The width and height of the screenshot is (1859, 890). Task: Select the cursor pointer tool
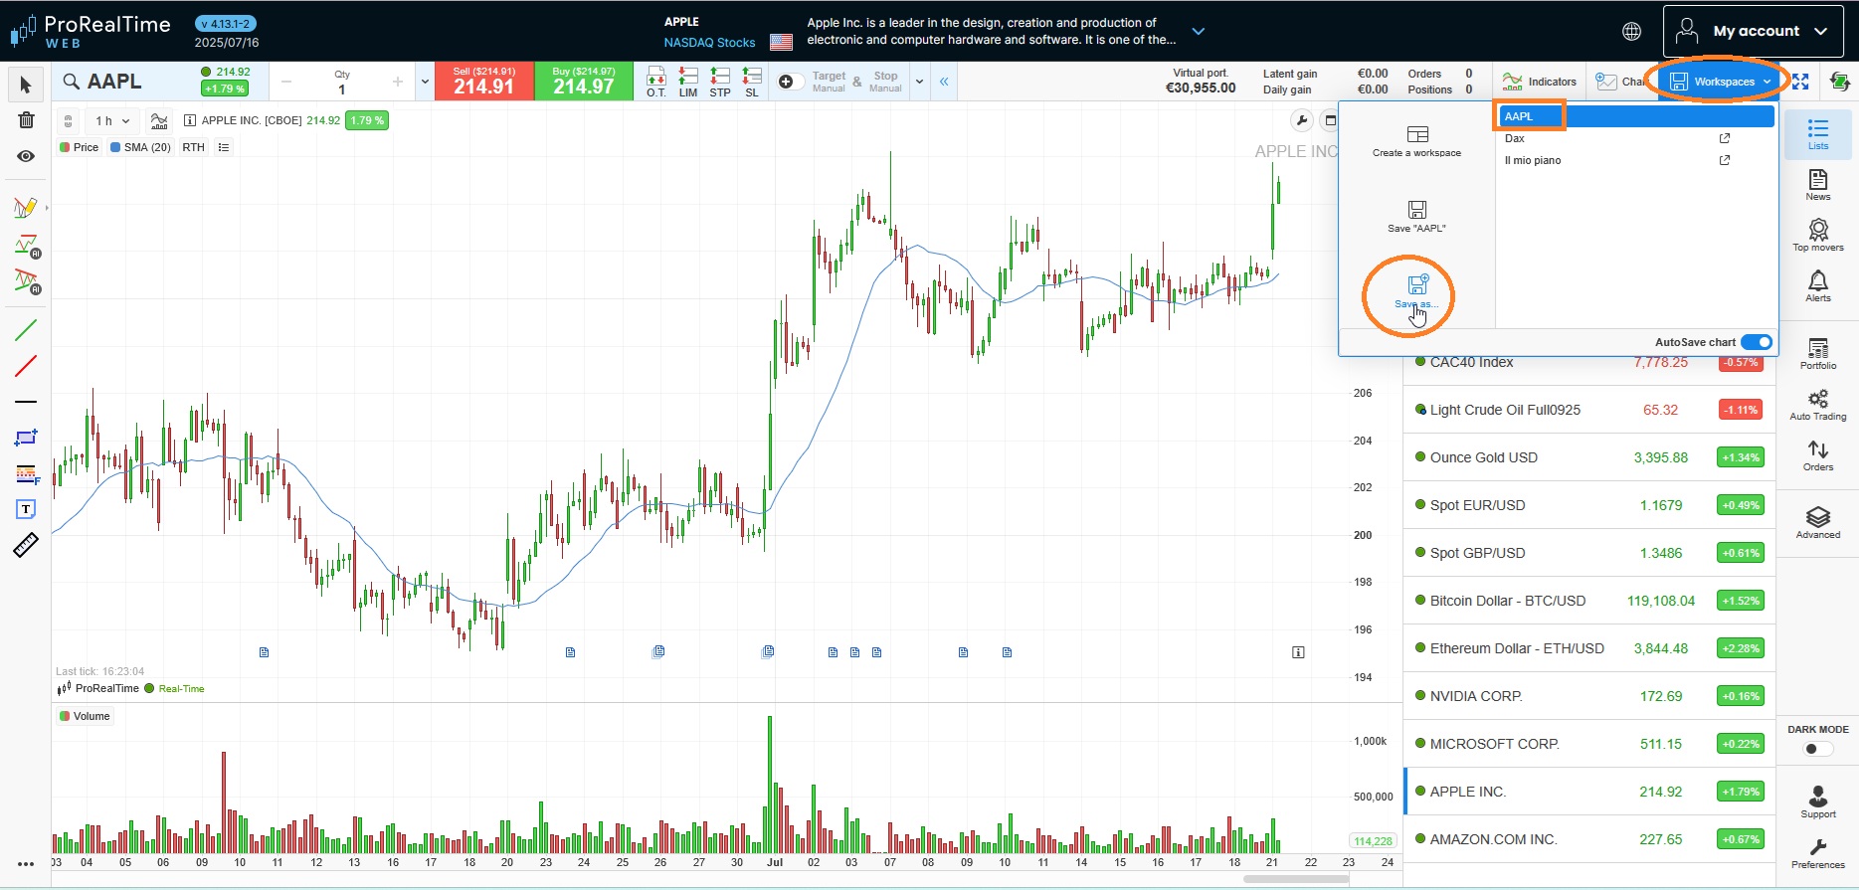click(x=26, y=86)
